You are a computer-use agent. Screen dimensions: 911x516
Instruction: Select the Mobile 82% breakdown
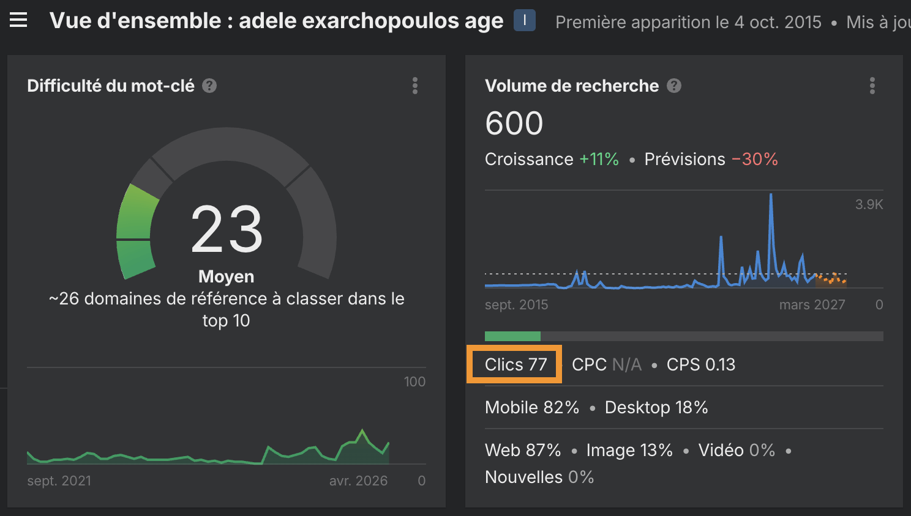(x=531, y=407)
